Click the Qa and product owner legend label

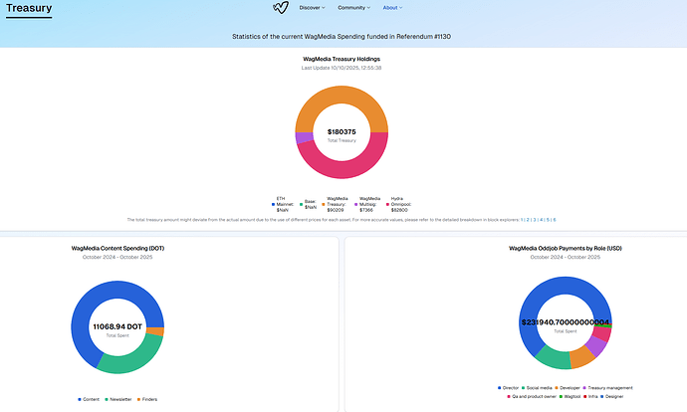[x=534, y=397]
